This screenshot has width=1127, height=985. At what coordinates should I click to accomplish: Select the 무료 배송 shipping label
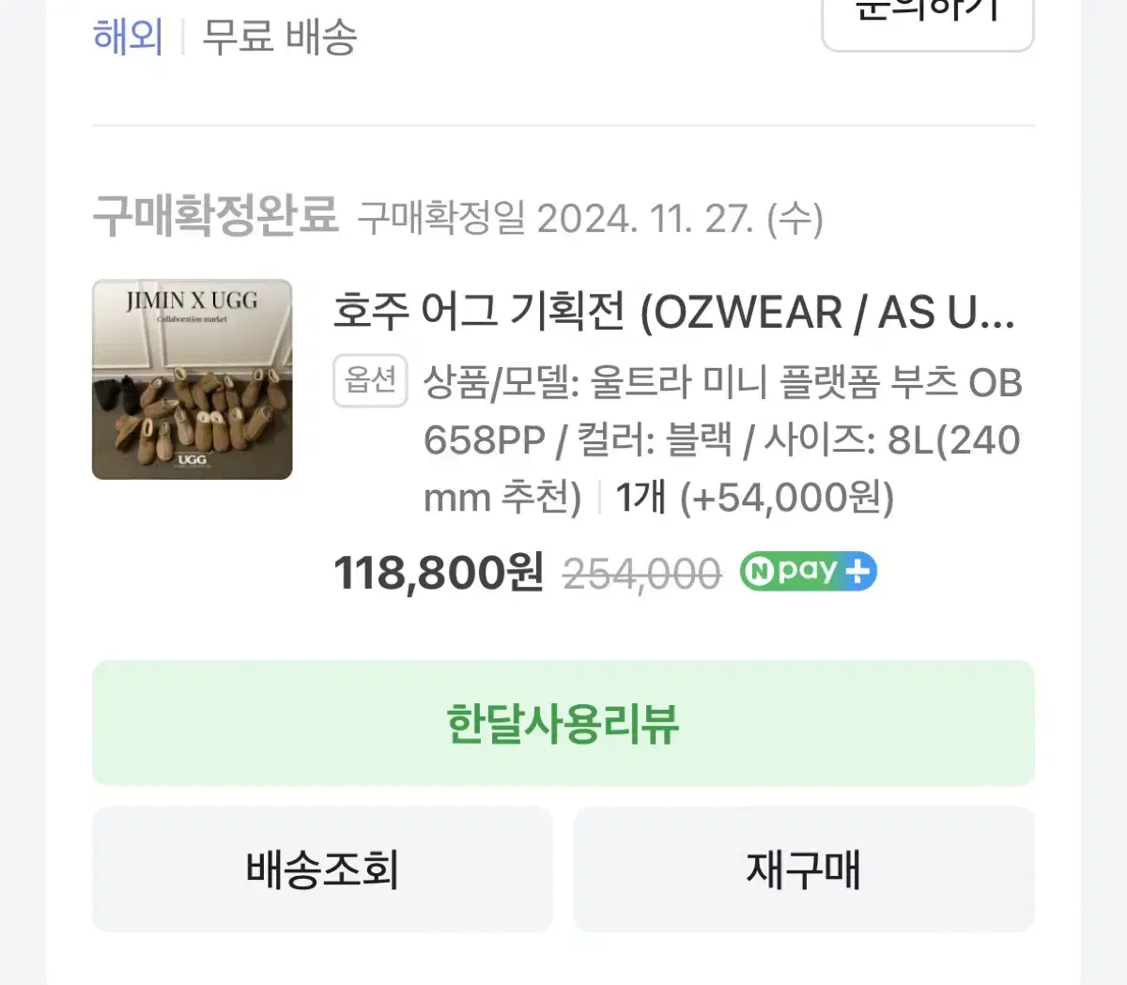(x=280, y=38)
